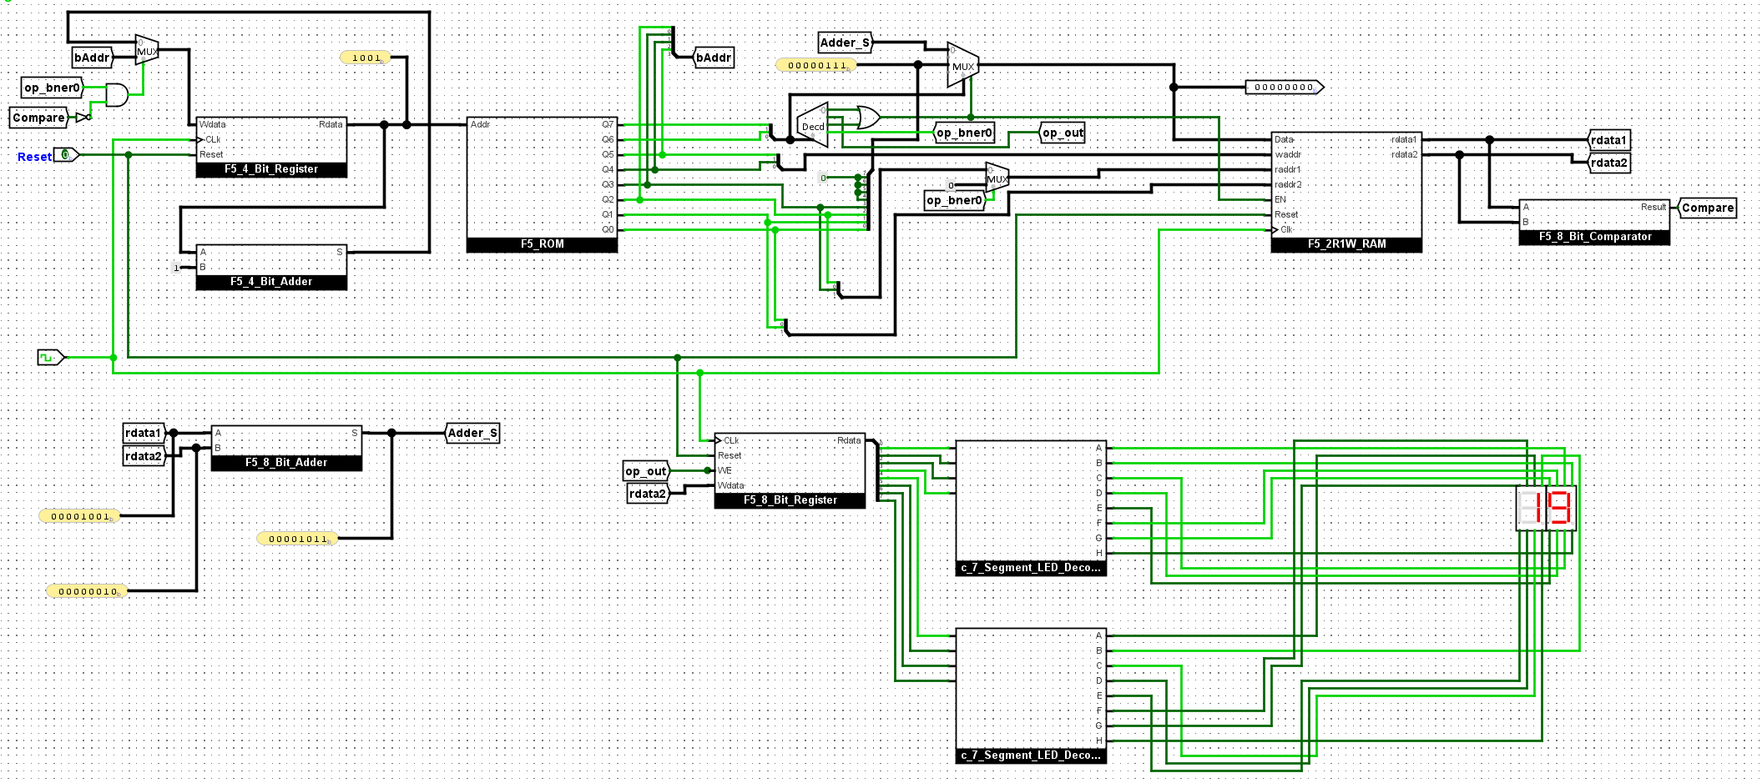The width and height of the screenshot is (1762, 783).
Task: Click the left seven-segment display digit
Action: 1531,507
